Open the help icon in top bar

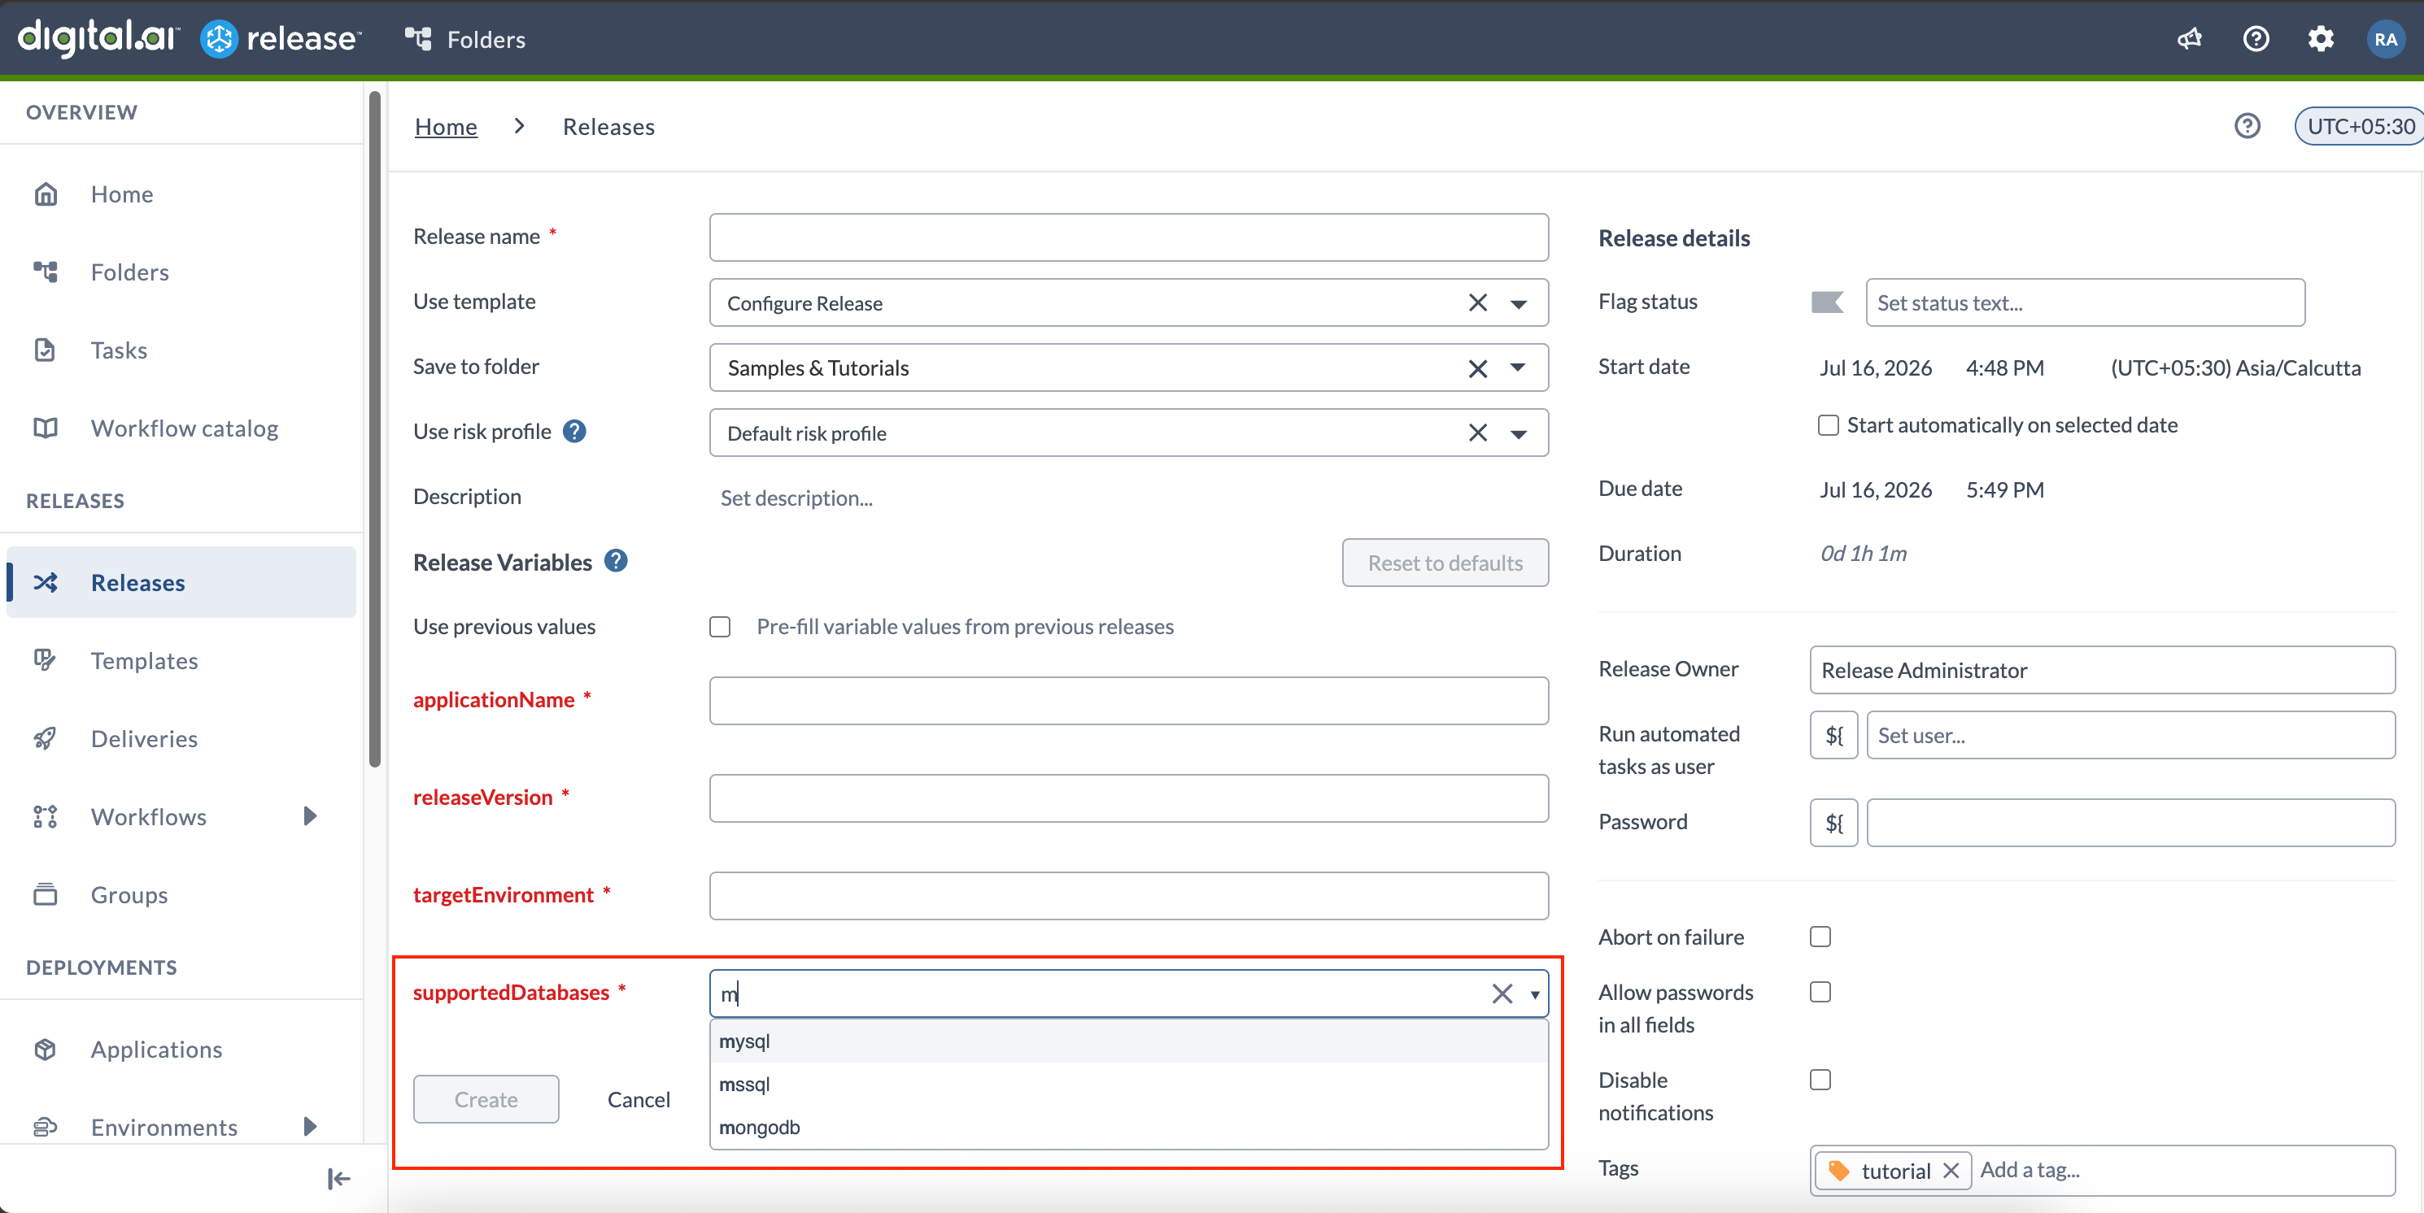pos(2256,38)
